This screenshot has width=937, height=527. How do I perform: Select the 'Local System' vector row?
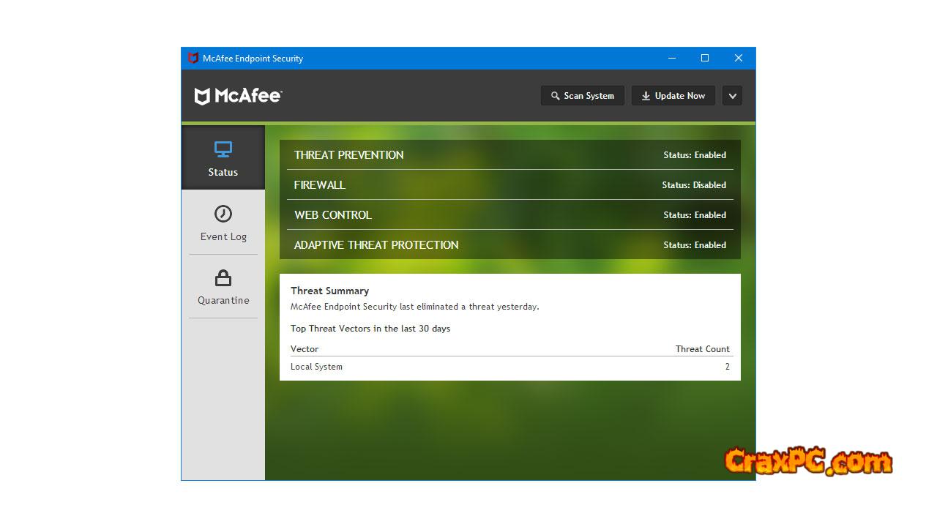point(510,367)
